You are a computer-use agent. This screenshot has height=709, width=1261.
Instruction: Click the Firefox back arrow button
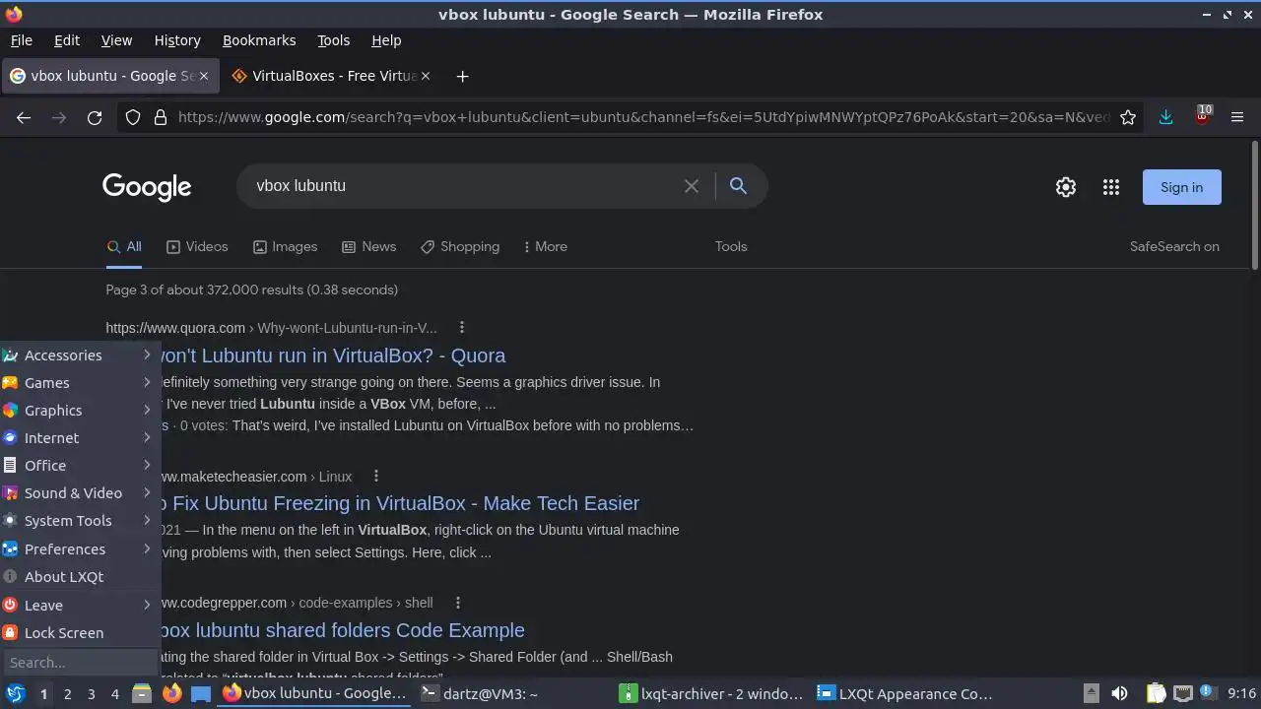click(24, 117)
